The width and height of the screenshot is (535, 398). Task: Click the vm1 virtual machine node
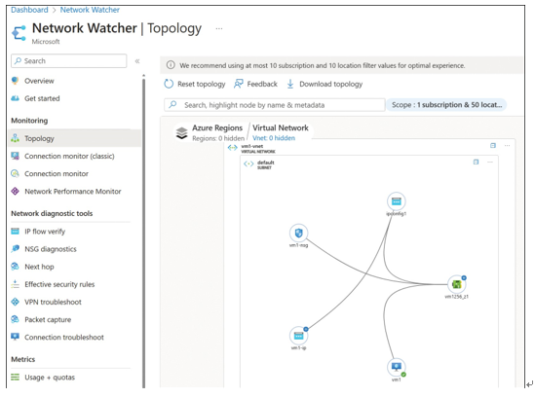[x=396, y=367]
